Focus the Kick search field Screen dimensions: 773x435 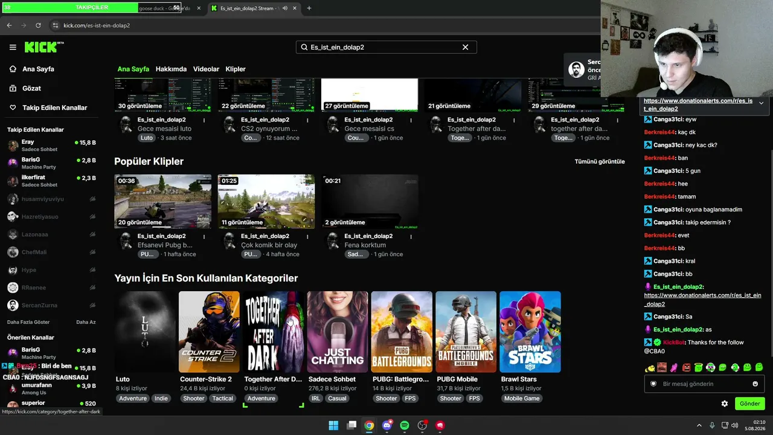pos(386,47)
